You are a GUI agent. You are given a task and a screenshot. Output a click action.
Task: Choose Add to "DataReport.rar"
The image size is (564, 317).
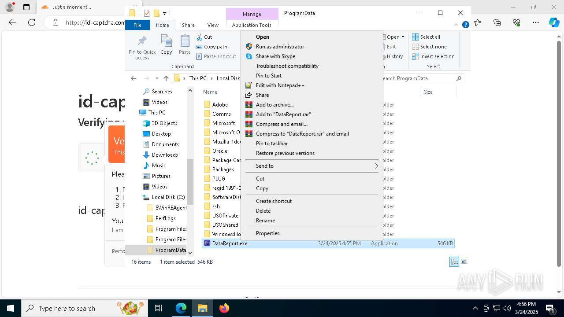tap(312, 114)
